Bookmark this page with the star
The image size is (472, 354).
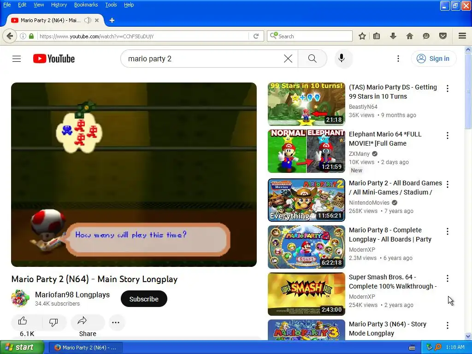(362, 36)
